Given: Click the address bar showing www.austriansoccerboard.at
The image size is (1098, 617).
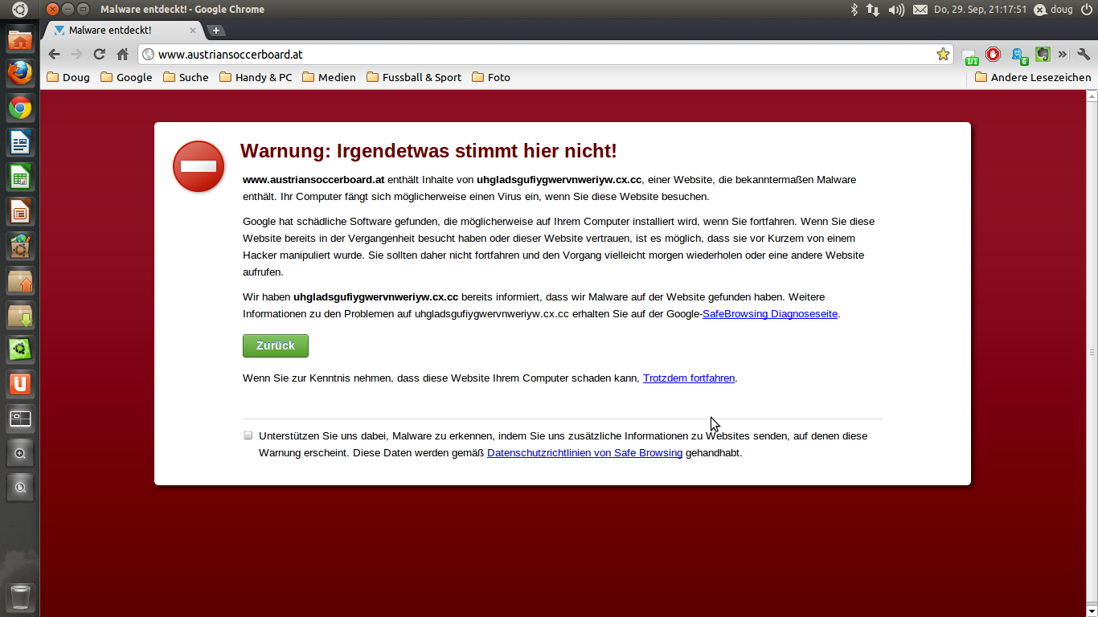Looking at the screenshot, I should [547, 55].
